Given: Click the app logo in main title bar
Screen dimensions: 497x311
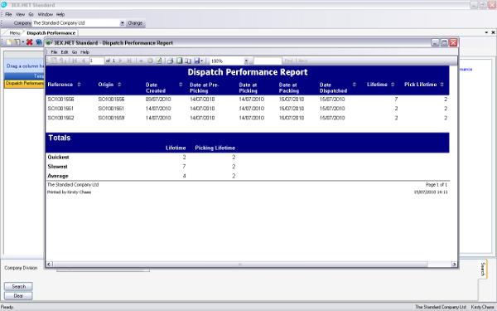Looking at the screenshot, I should click(x=3, y=5).
